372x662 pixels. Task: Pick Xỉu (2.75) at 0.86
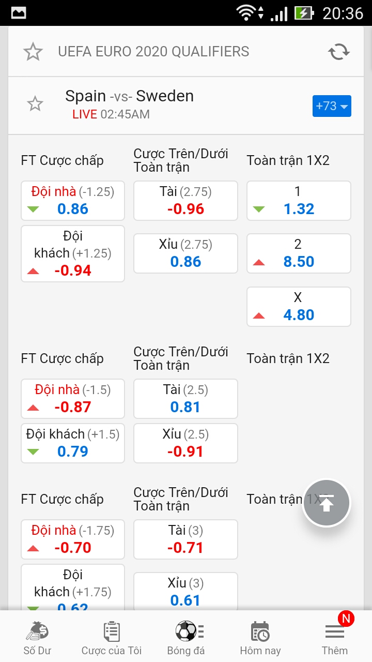point(185,253)
